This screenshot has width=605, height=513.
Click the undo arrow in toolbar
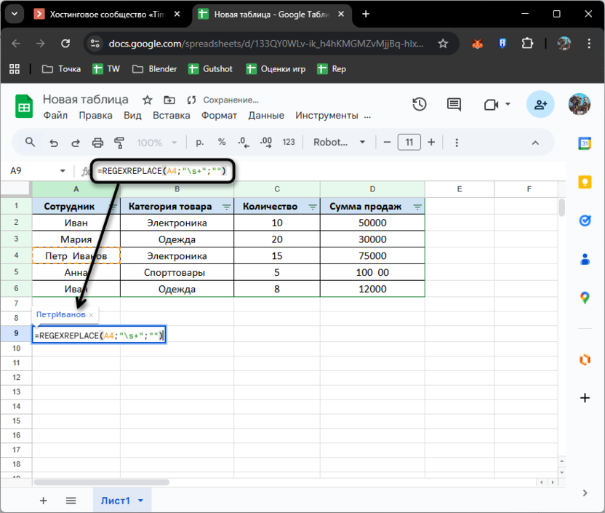(x=53, y=143)
